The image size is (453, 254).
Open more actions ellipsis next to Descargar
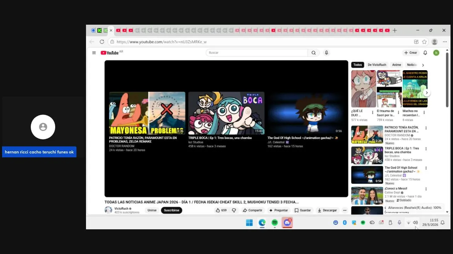pos(345,210)
